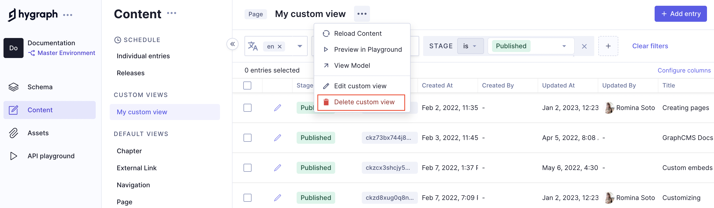714x208 pixels.
Task: Click the Clear filters link
Action: click(x=650, y=46)
